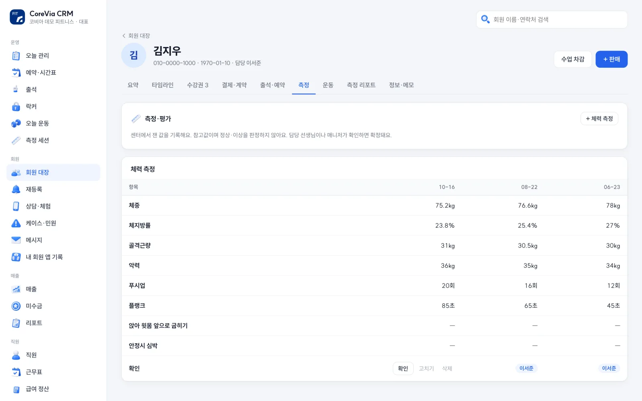Click the CoreVia CRM logo

[17, 17]
